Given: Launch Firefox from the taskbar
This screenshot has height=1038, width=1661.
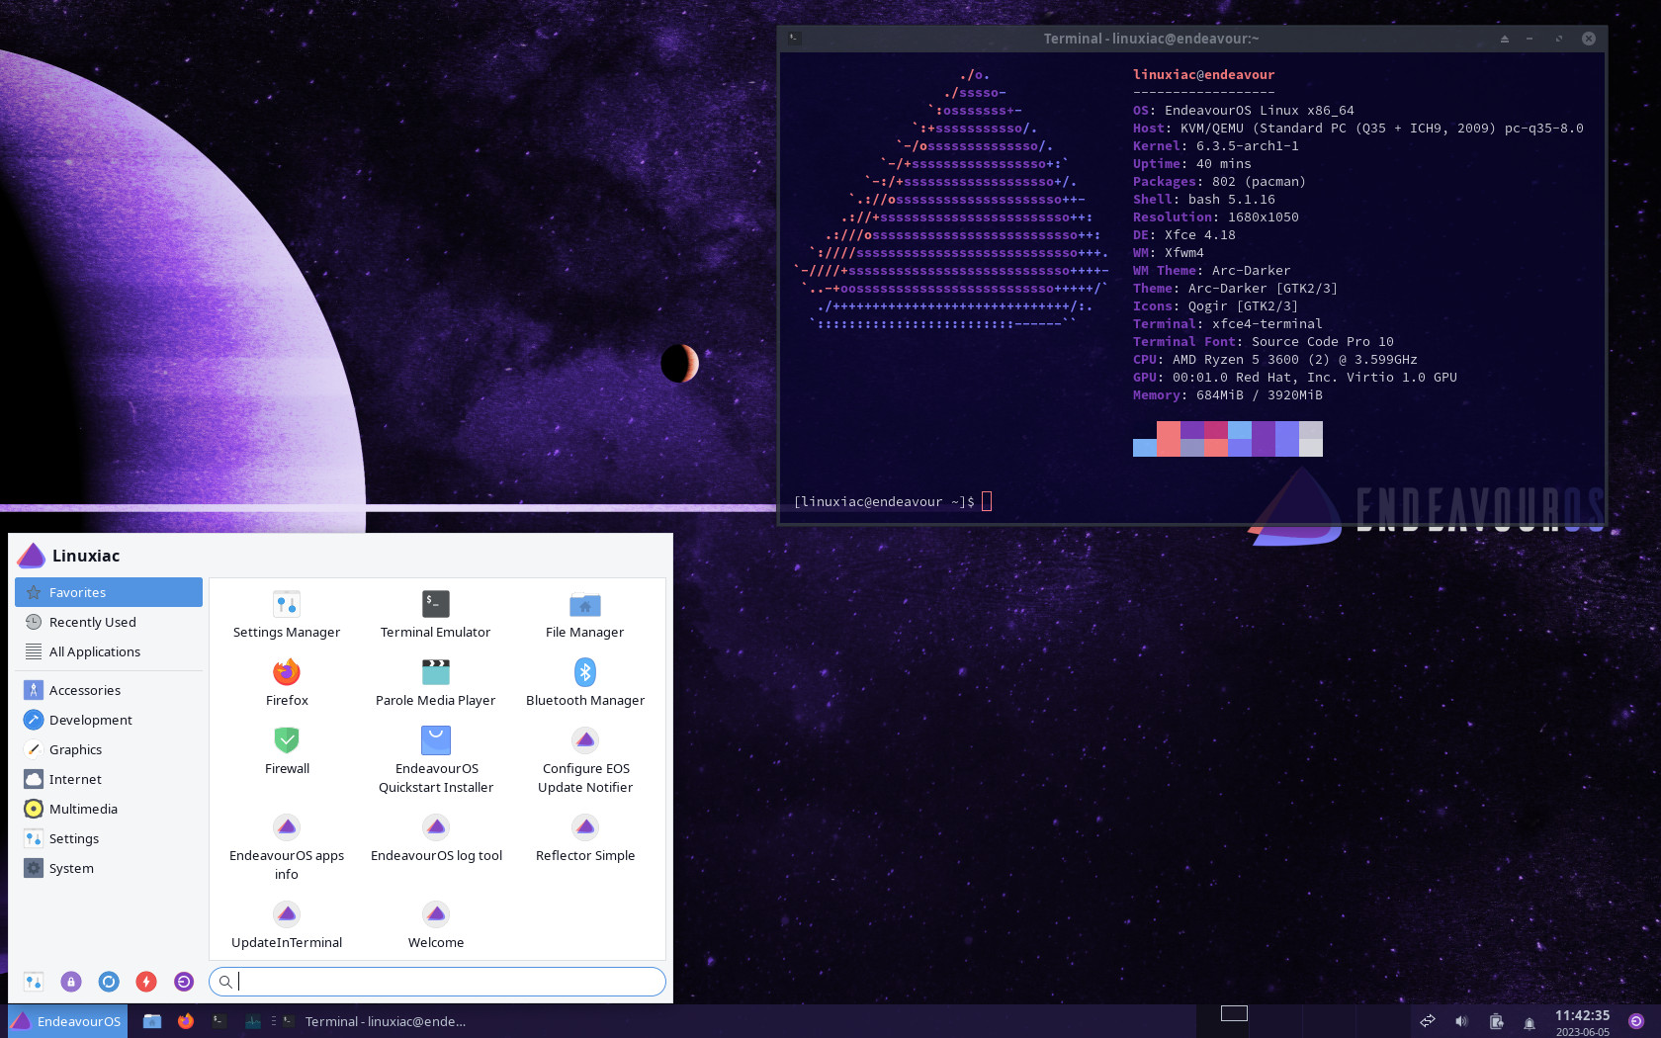Looking at the screenshot, I should (x=186, y=1021).
